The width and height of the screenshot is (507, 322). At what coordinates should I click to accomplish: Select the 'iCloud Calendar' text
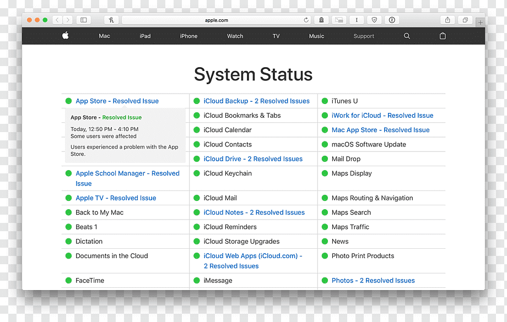[228, 130]
